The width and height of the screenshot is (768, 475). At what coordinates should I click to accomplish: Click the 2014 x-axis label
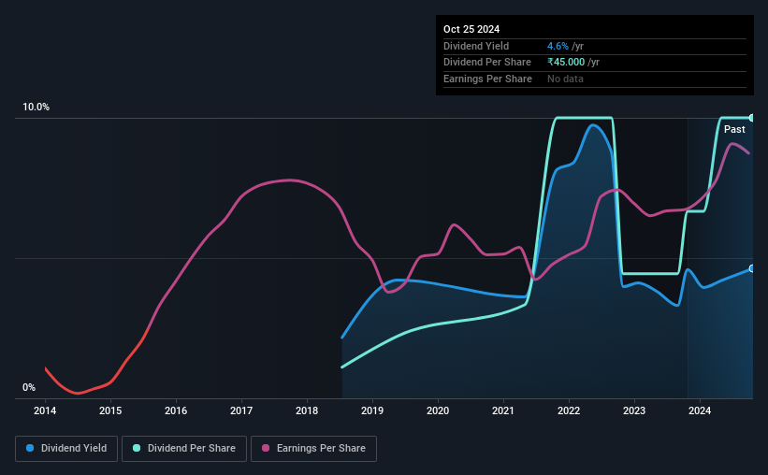pyautogui.click(x=45, y=410)
